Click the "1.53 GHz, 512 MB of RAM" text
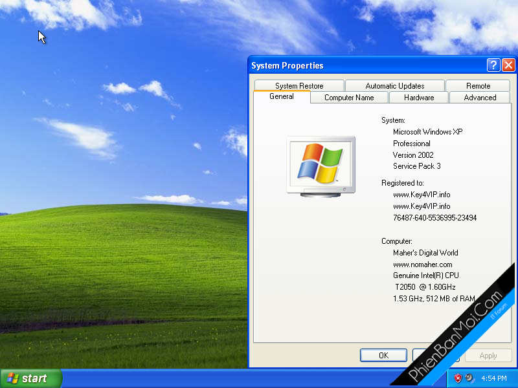 pos(434,299)
